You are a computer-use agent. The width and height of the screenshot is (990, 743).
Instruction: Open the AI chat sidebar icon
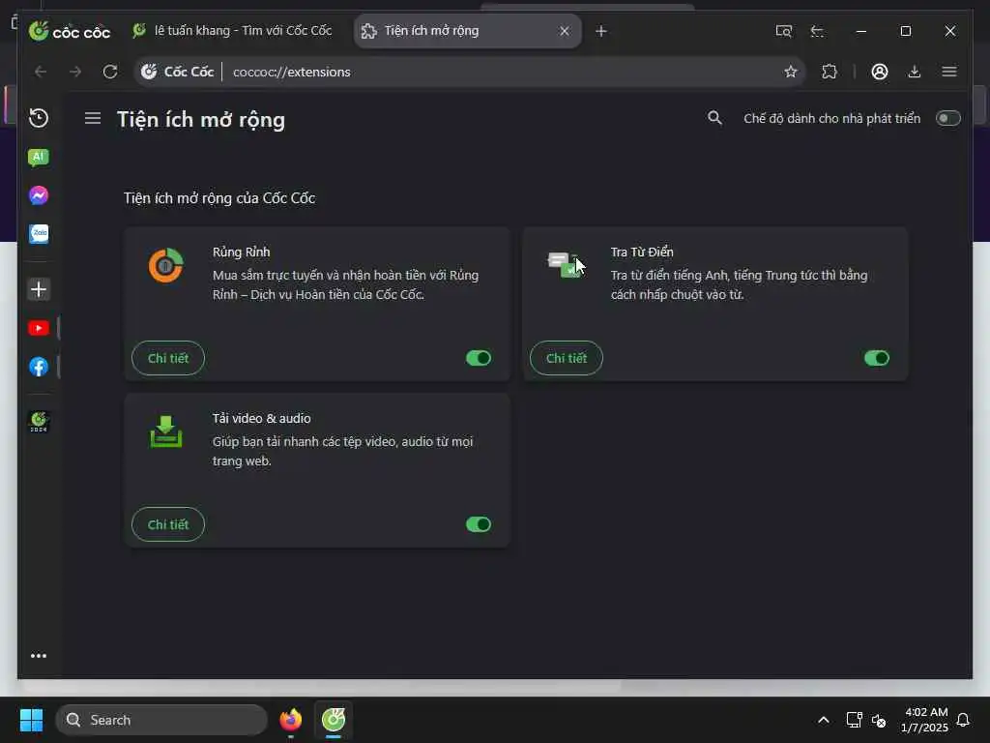(39, 157)
